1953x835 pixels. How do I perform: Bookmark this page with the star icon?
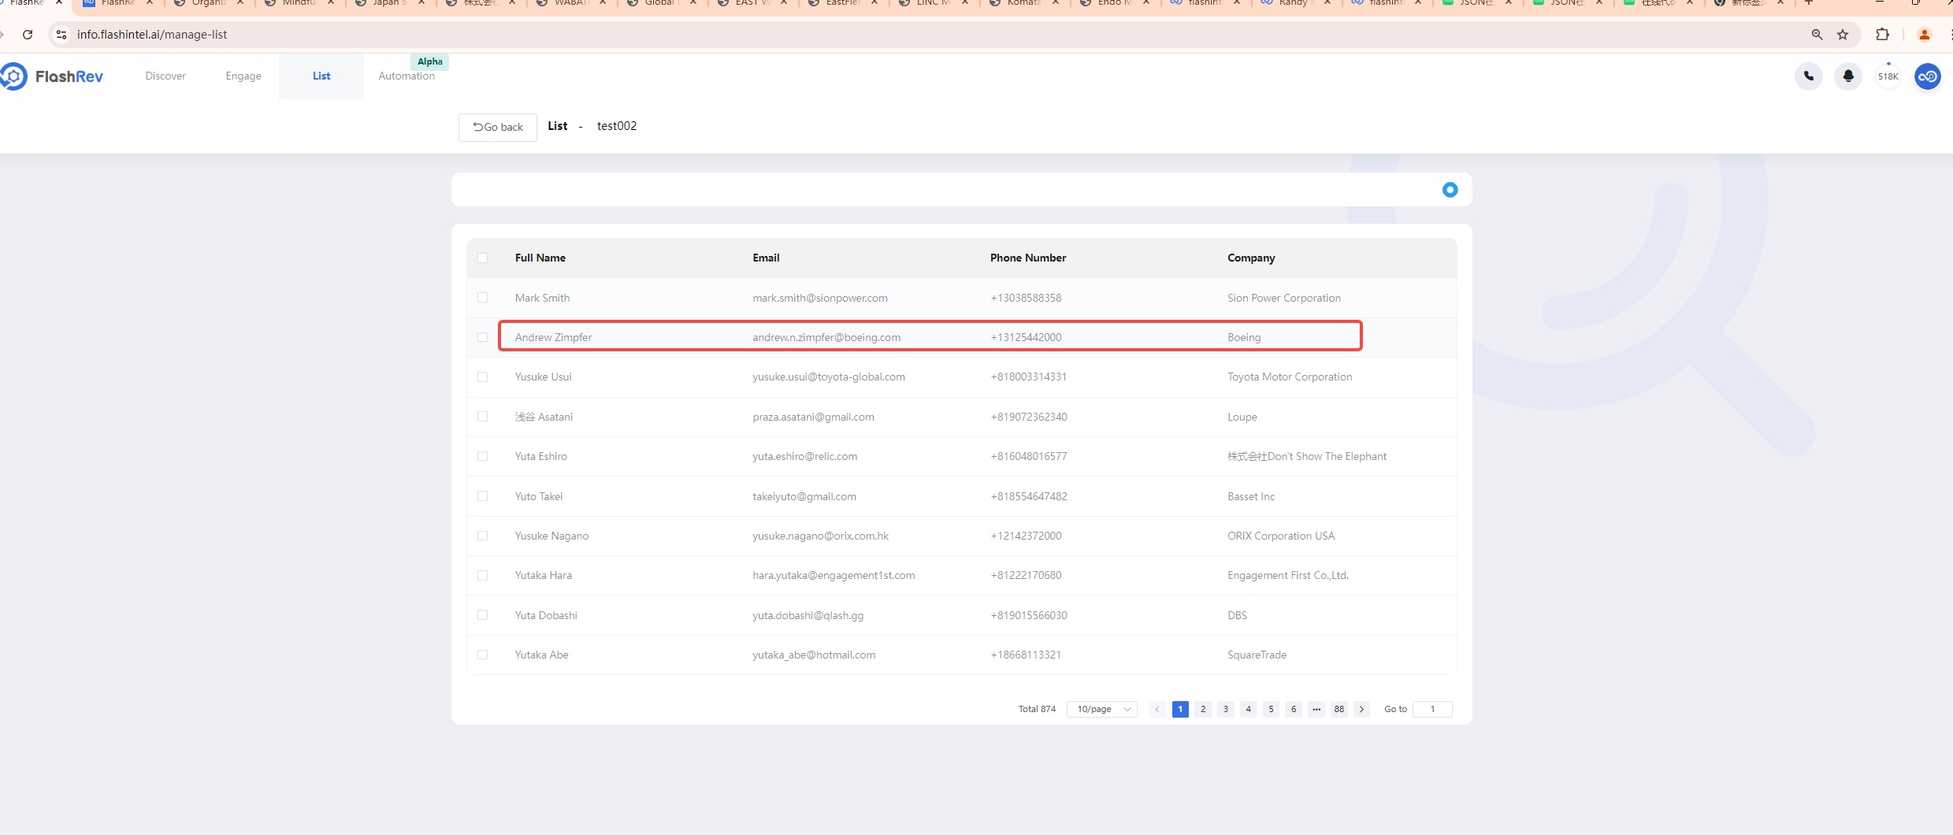(x=1843, y=35)
